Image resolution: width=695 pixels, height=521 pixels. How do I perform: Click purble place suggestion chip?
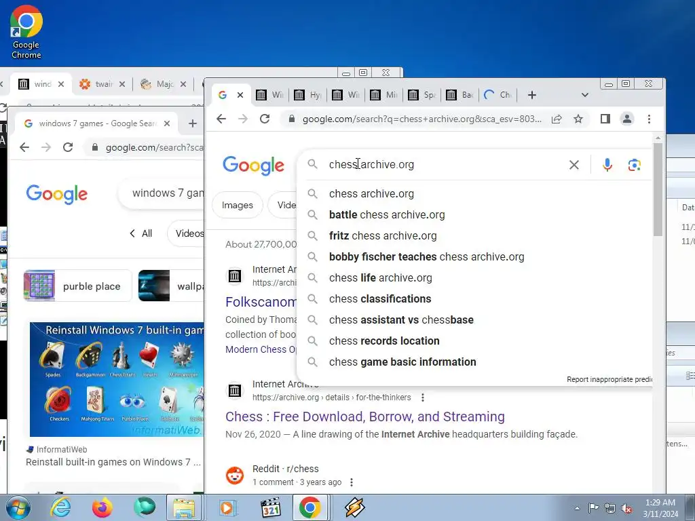(x=78, y=286)
